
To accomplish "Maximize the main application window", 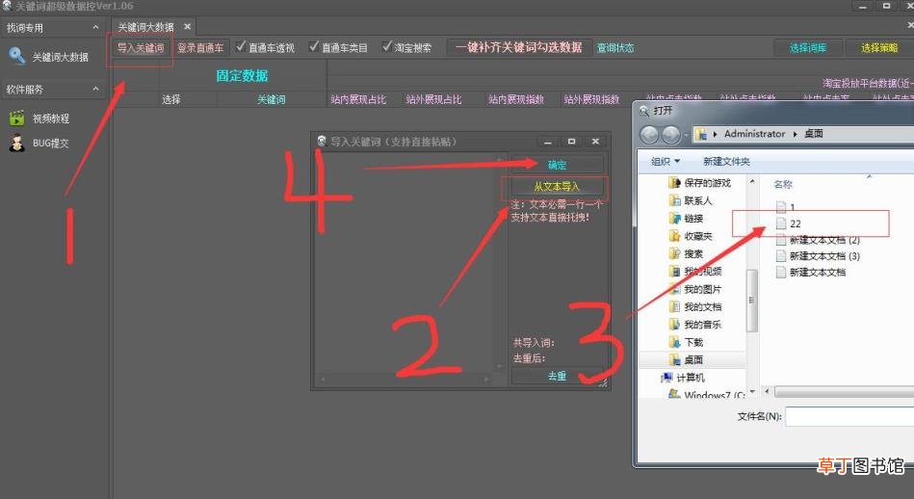I will pos(887,6).
